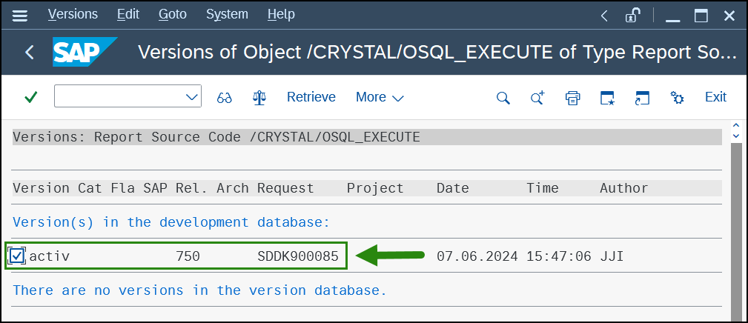The image size is (748, 323).
Task: Open the Edit menu
Action: pyautogui.click(x=128, y=14)
